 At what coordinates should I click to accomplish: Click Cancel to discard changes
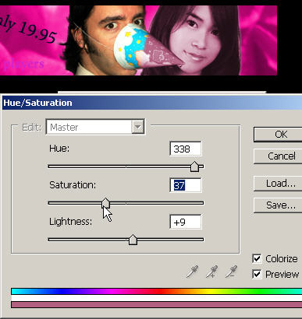point(278,156)
